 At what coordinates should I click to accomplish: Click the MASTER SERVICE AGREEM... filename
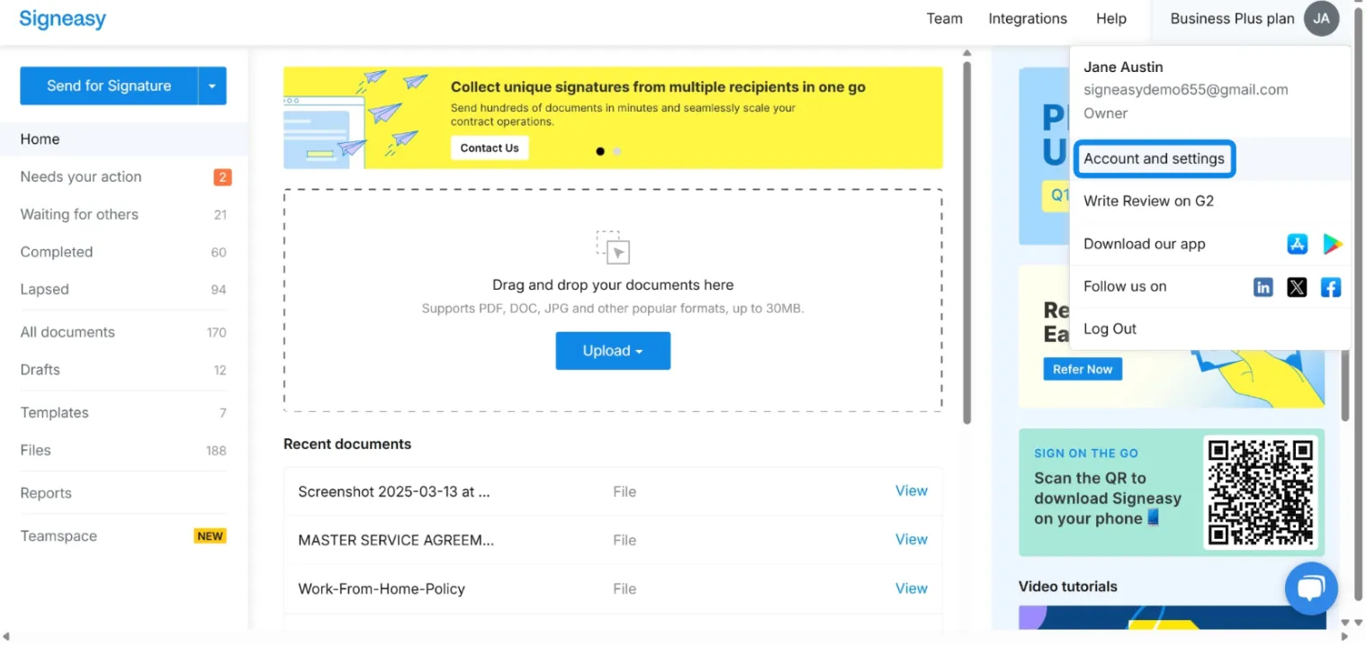tap(396, 541)
